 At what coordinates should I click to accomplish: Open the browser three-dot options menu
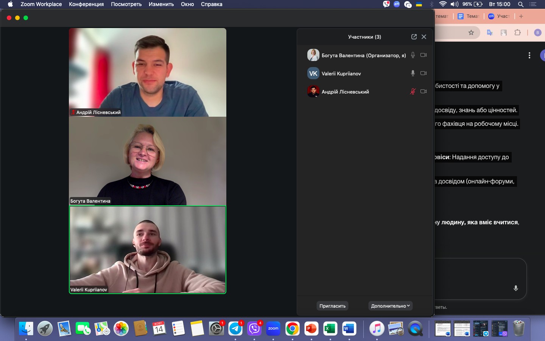click(x=529, y=56)
